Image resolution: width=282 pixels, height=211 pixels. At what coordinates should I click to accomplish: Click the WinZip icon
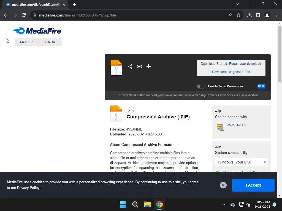(x=220, y=127)
